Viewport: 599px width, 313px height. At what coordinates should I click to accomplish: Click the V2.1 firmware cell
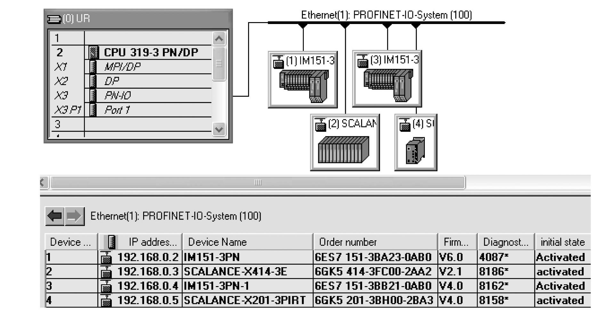tap(457, 272)
